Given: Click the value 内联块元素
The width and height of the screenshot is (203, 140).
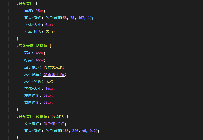Looking at the screenshot, I should point(53,67).
